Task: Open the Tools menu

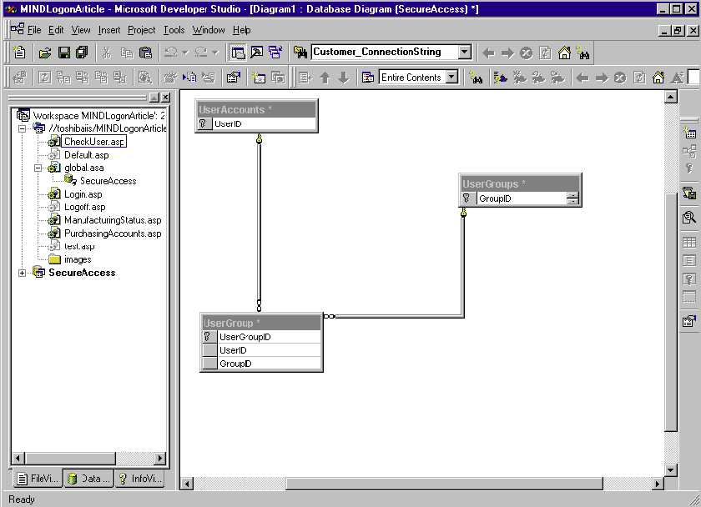Action: [174, 30]
